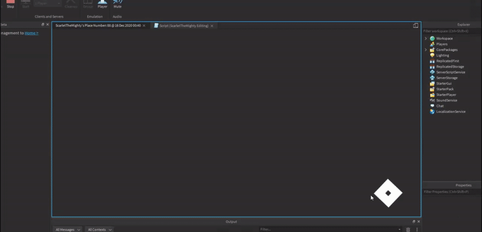The image size is (482, 232).
Task: Select Workspace in Explorer
Action: [444, 39]
